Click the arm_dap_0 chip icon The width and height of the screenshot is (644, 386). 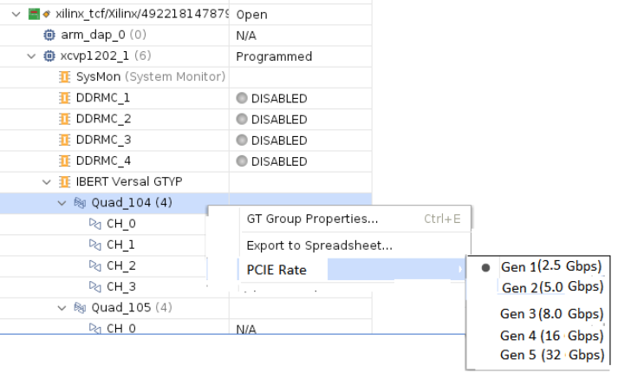tap(49, 36)
